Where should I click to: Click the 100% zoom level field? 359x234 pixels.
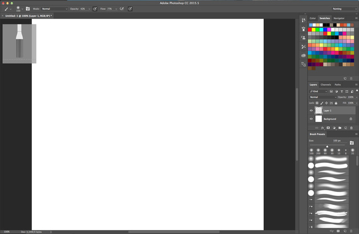pos(7,232)
